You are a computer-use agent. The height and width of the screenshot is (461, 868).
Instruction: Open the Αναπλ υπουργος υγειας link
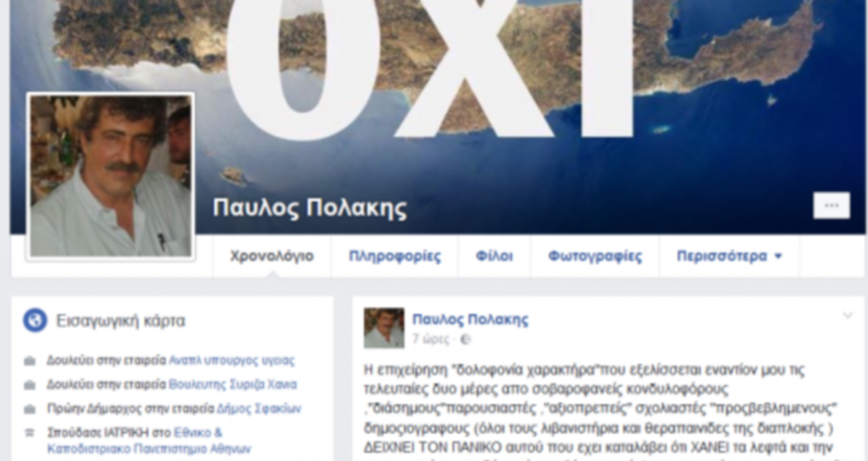(231, 360)
